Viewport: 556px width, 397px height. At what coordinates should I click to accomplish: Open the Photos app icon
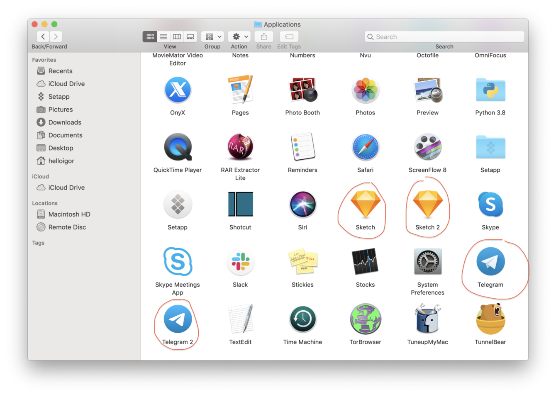tap(365, 90)
